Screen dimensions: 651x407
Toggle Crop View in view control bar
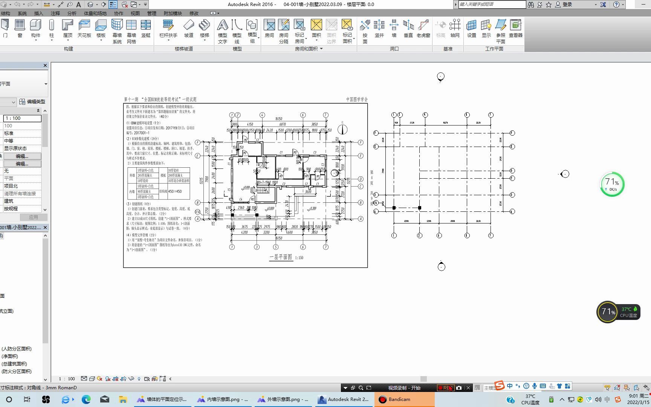[115, 379]
